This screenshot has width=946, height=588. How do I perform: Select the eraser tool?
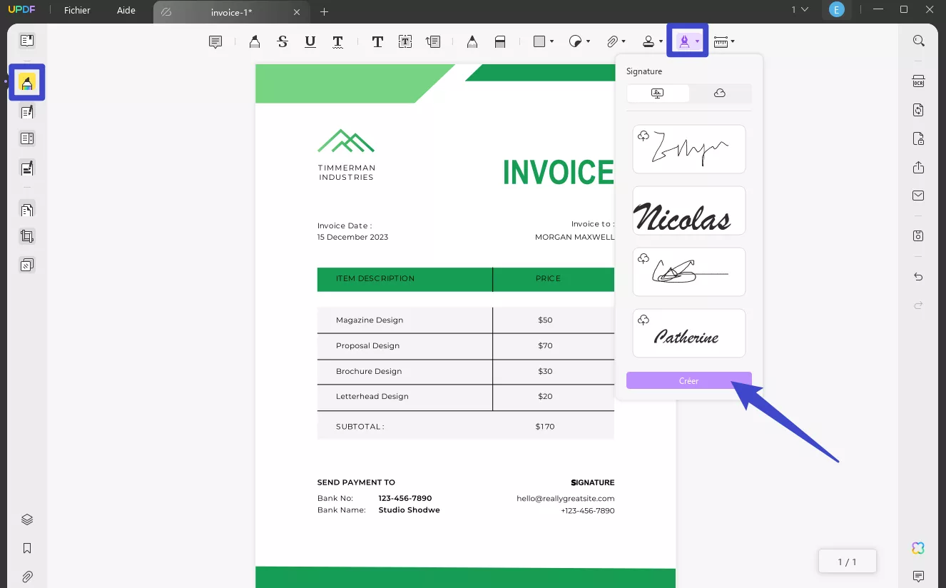501,41
